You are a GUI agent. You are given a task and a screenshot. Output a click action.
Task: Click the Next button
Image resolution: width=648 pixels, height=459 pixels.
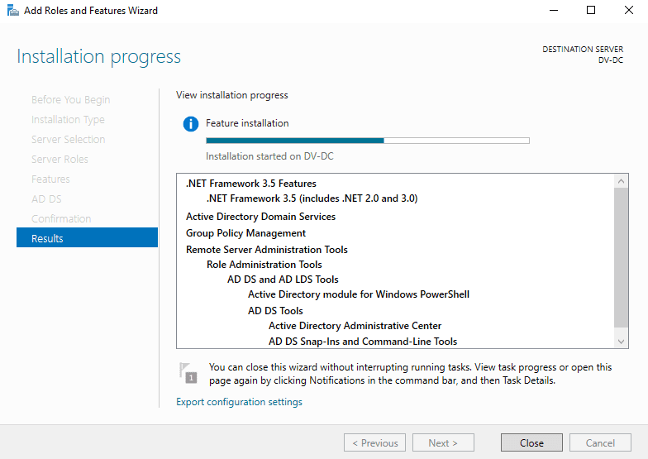[443, 443]
